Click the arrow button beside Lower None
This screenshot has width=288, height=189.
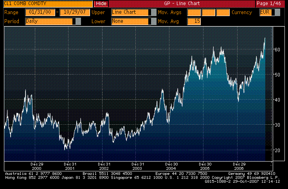pos(154,21)
